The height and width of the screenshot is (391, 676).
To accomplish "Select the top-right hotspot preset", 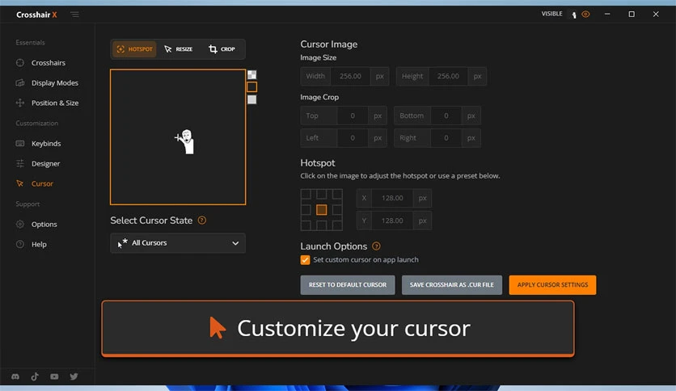I will 337,194.
